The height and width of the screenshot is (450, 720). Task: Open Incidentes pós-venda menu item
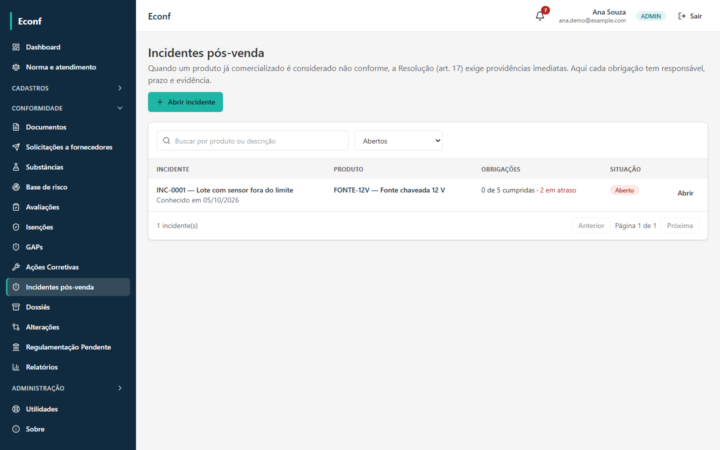coord(68,287)
